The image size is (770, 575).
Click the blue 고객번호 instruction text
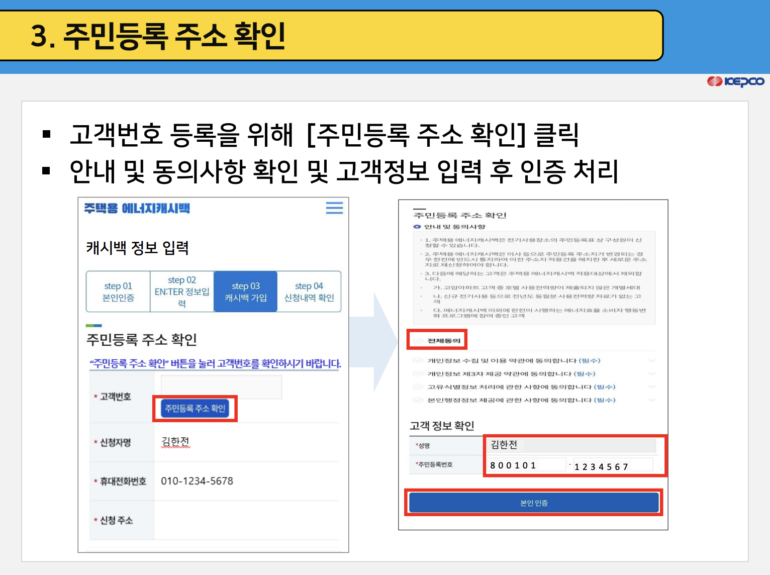click(x=215, y=363)
